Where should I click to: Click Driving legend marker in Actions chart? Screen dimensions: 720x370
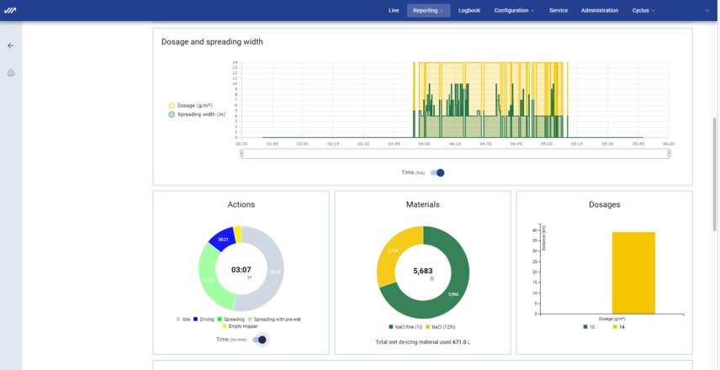tap(197, 320)
